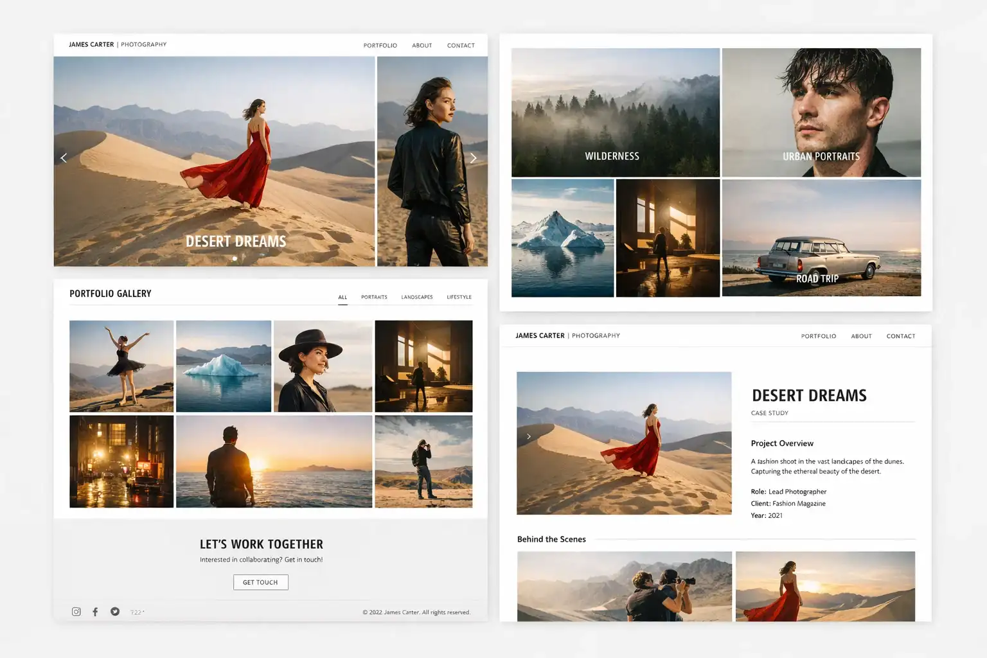Go to previous slide with left arrow
The image size is (987, 658).
[x=64, y=158]
